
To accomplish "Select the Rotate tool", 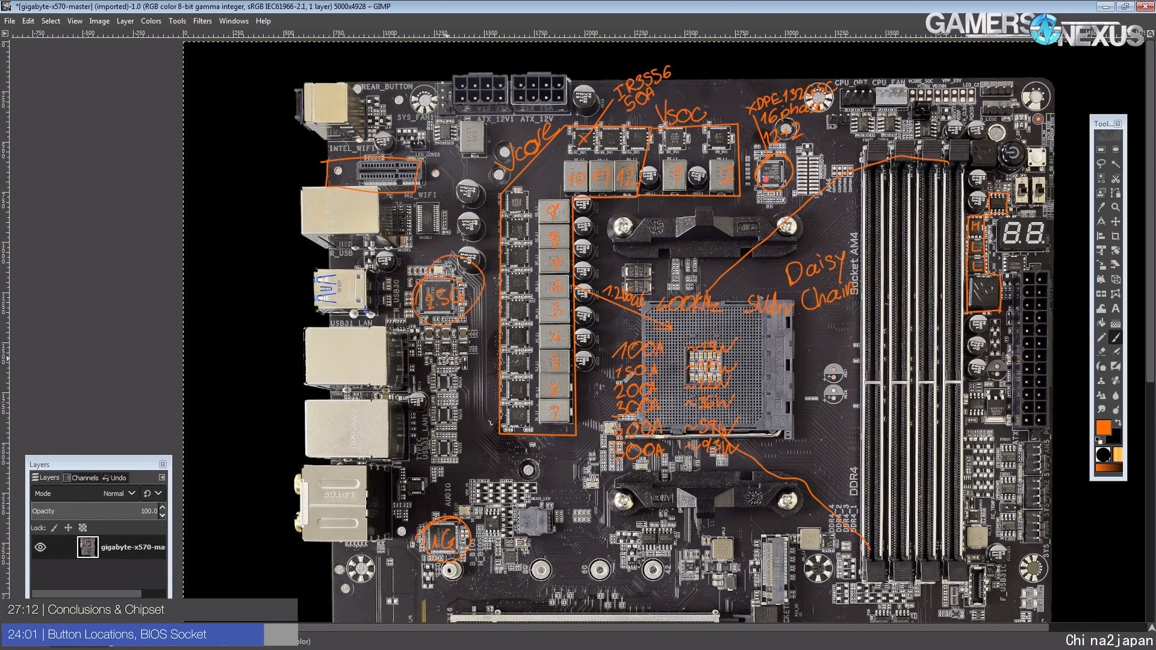I will point(1116,250).
